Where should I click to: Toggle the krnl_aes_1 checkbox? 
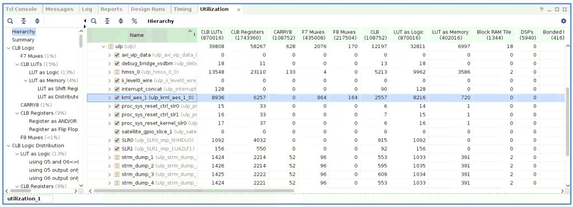click(x=117, y=98)
